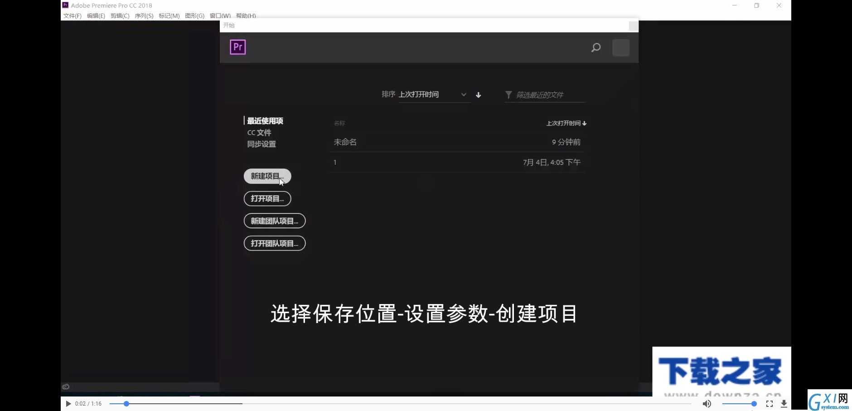
Task: Click the 打开项目 button
Action: point(267,198)
